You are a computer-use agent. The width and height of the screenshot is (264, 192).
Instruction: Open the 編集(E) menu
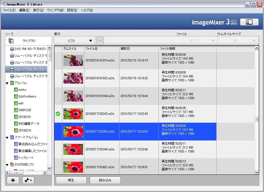24,10
